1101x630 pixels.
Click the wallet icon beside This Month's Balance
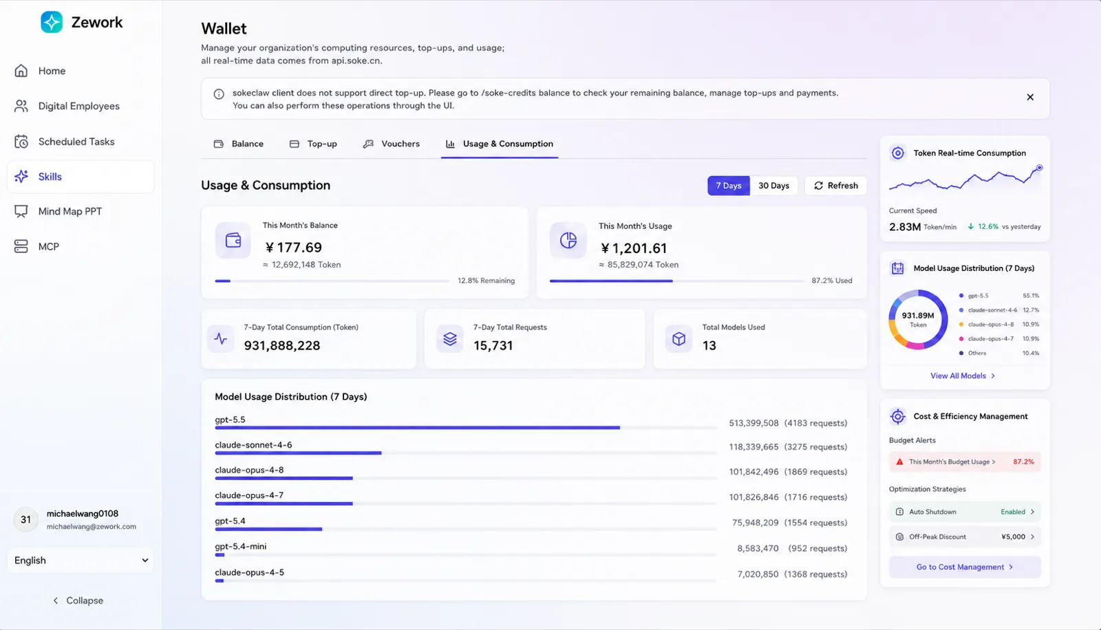coord(233,240)
